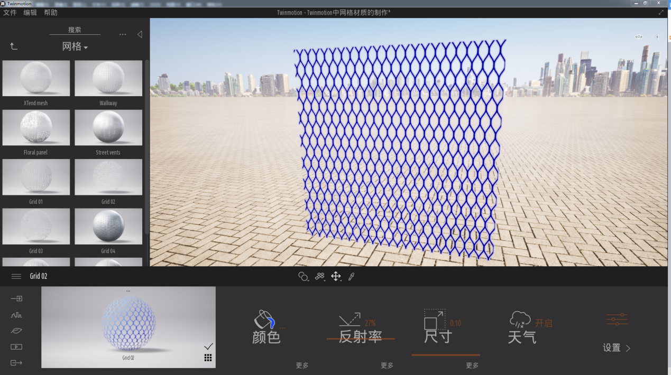Open the 编辑 menu
This screenshot has height=375, width=671.
[x=30, y=13]
